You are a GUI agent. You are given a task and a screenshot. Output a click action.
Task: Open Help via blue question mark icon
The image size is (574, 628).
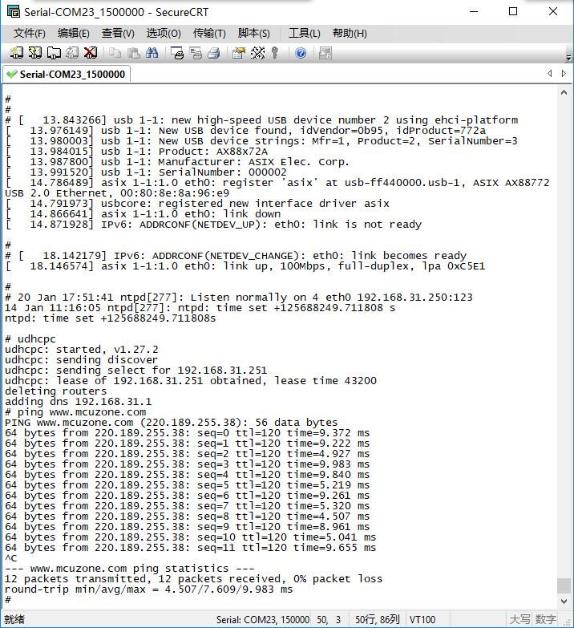[x=301, y=53]
